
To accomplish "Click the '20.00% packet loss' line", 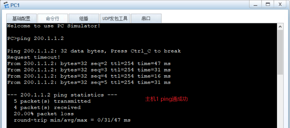I will pyautogui.click(x=44, y=114).
